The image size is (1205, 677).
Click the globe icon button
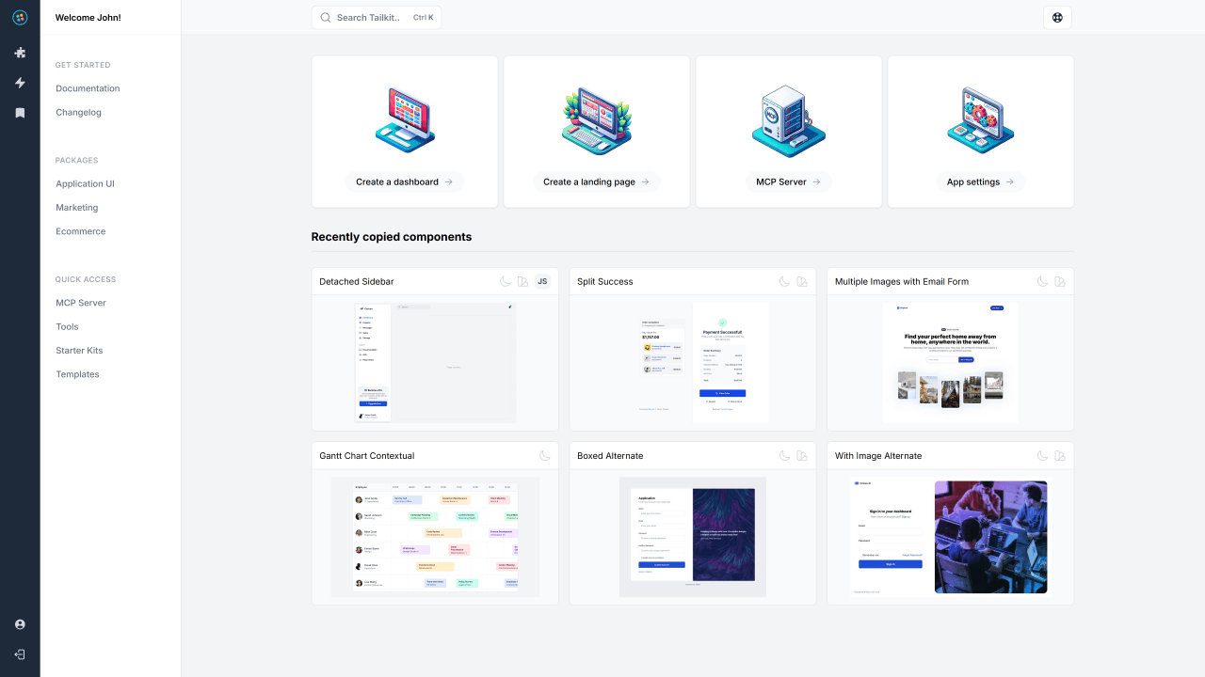[1057, 17]
